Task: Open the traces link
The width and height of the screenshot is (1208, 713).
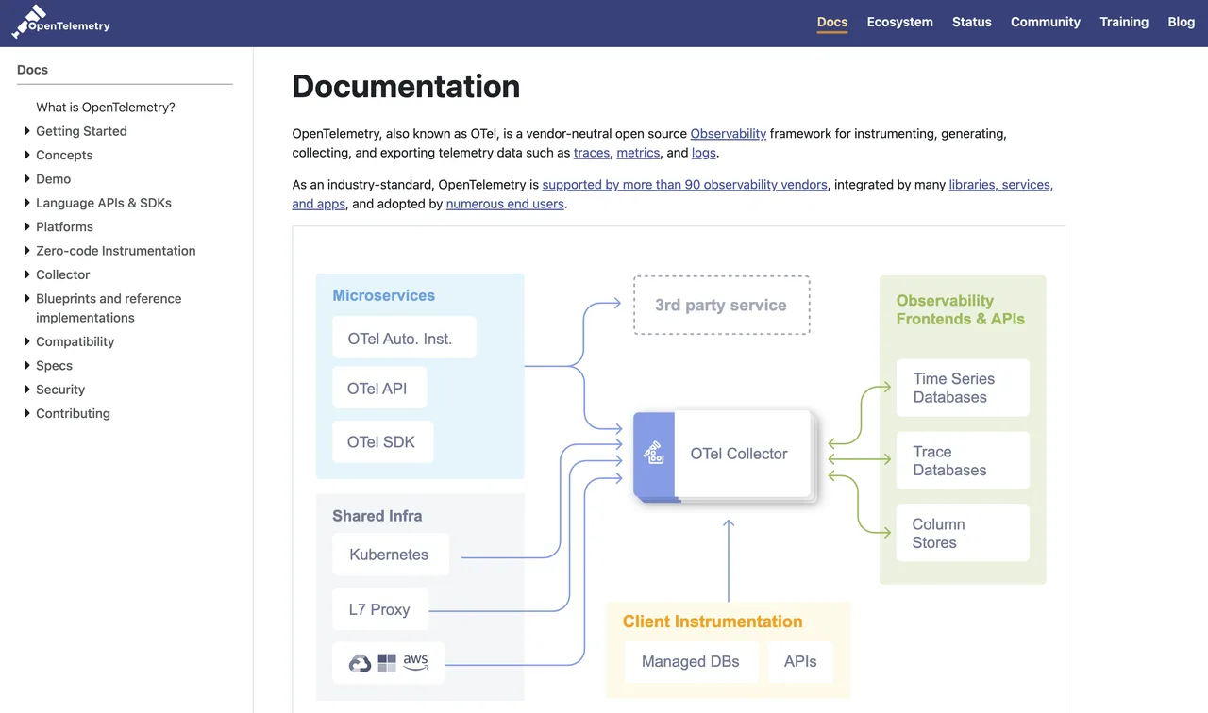Action: pyautogui.click(x=592, y=153)
